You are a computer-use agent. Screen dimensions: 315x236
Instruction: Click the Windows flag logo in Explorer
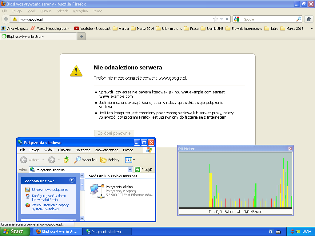point(149,150)
